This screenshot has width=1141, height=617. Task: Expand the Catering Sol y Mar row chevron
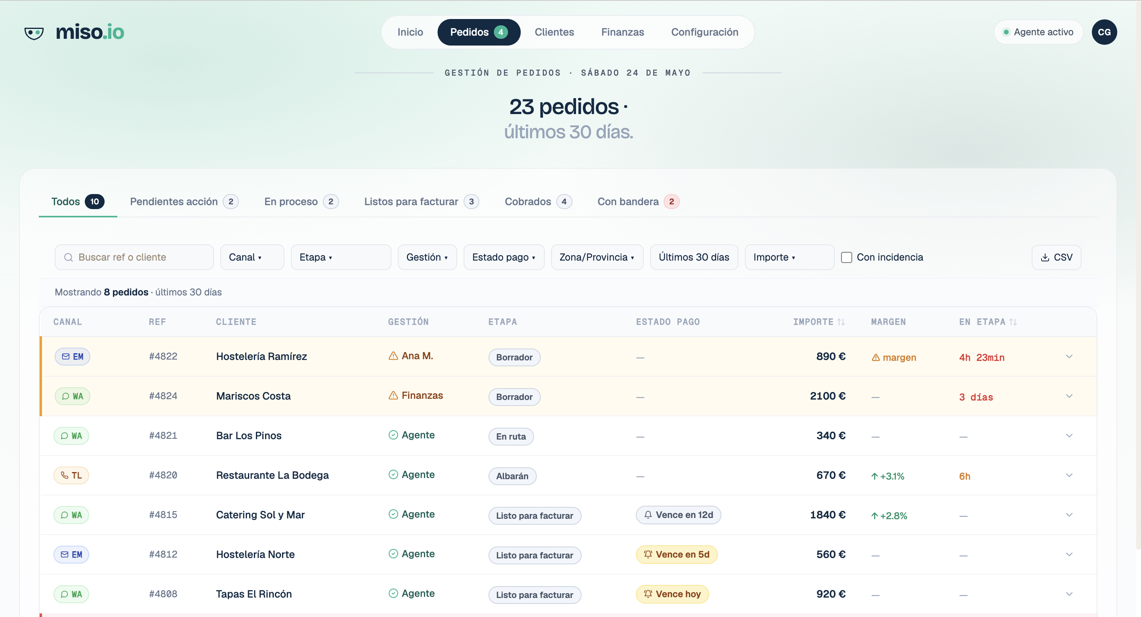(x=1069, y=515)
